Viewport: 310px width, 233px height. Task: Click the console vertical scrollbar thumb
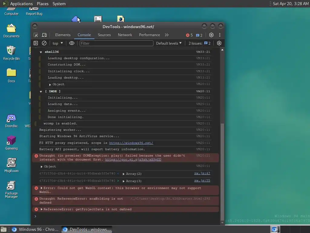(x=223, y=172)
